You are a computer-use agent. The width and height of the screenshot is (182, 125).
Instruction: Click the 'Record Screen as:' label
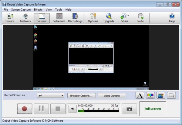[x=15, y=95]
